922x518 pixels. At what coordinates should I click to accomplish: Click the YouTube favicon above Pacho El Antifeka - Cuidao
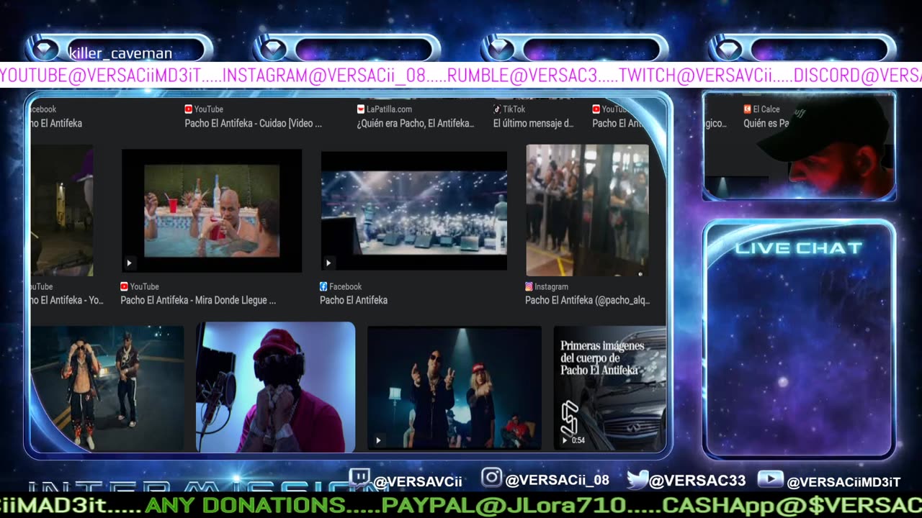[189, 109]
